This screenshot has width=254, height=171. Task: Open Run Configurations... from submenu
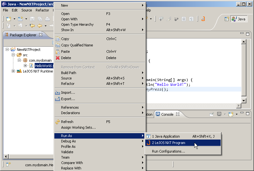point(183,151)
